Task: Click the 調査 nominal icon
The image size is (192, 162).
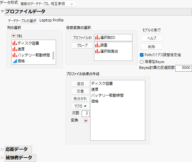Action: click(x=97, y=45)
